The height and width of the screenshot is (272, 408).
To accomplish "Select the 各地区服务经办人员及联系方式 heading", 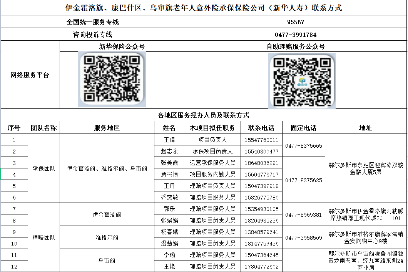I will [x=204, y=115].
